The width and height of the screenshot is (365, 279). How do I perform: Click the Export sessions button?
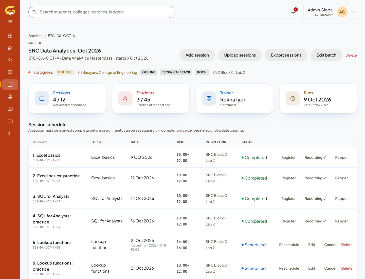point(286,55)
